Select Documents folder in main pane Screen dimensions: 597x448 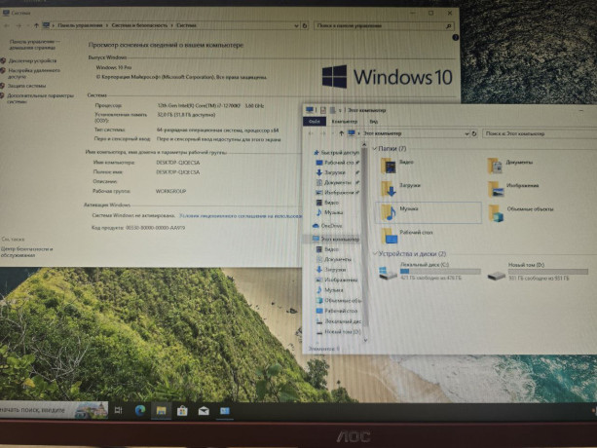tap(510, 167)
